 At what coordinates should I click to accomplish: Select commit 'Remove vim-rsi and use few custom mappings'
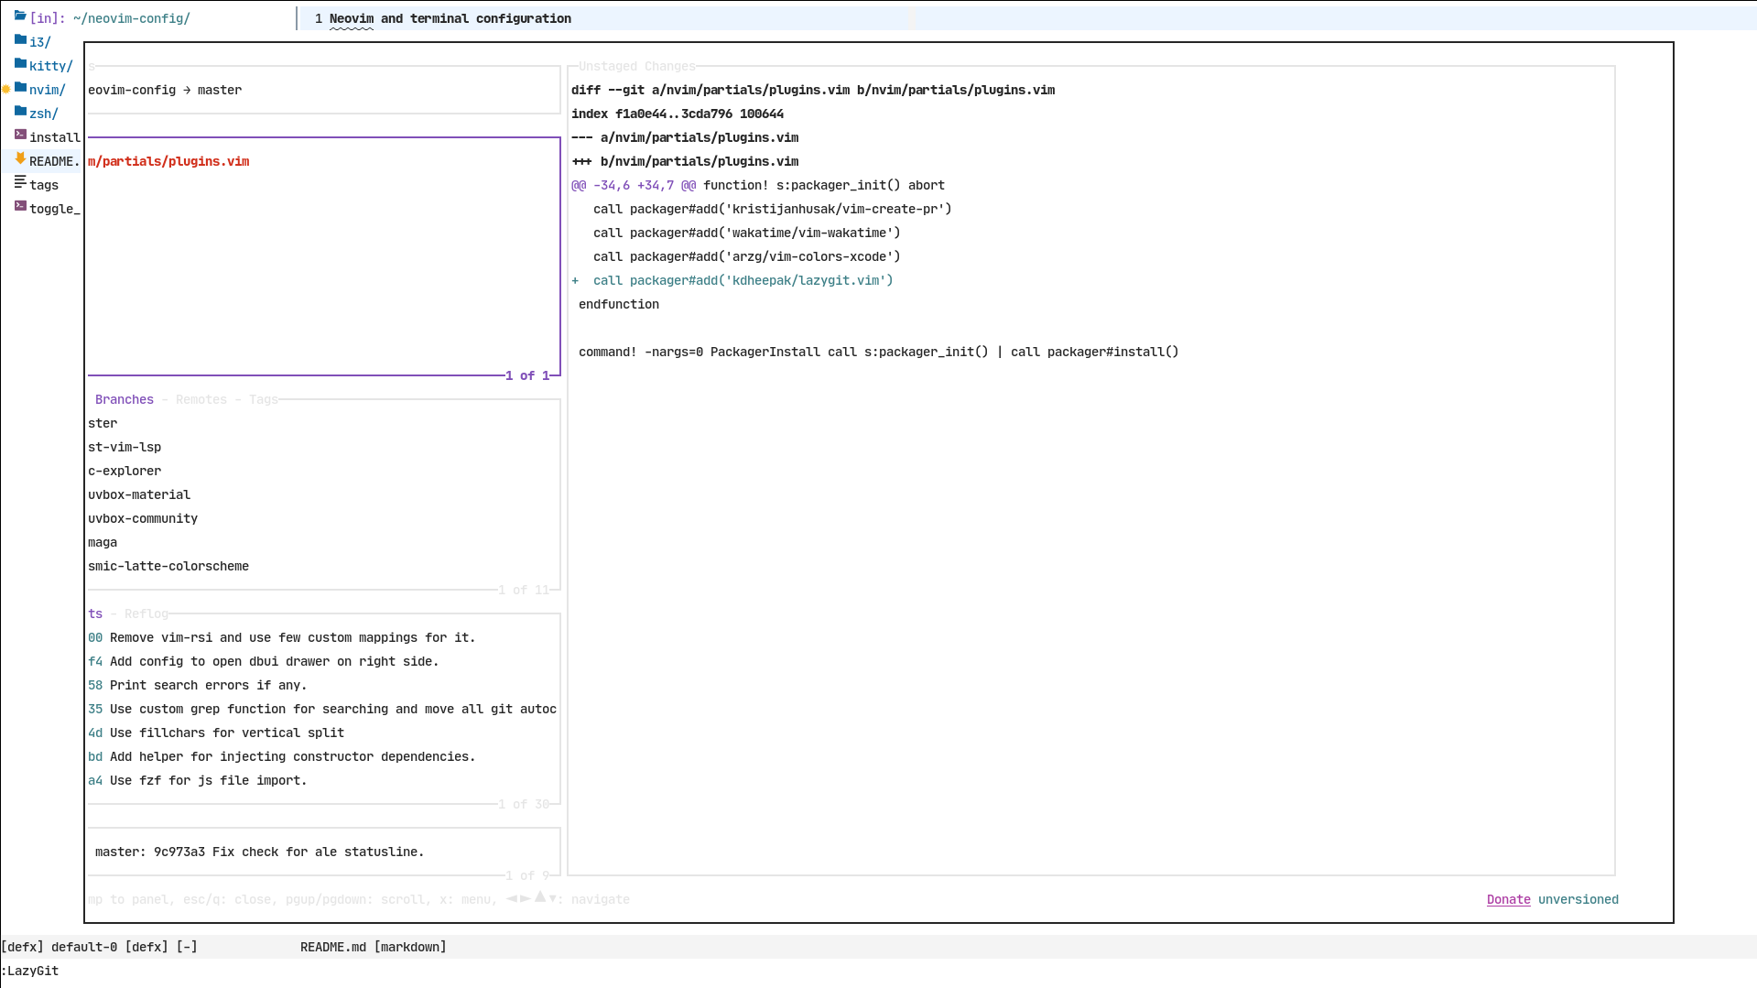pos(282,637)
